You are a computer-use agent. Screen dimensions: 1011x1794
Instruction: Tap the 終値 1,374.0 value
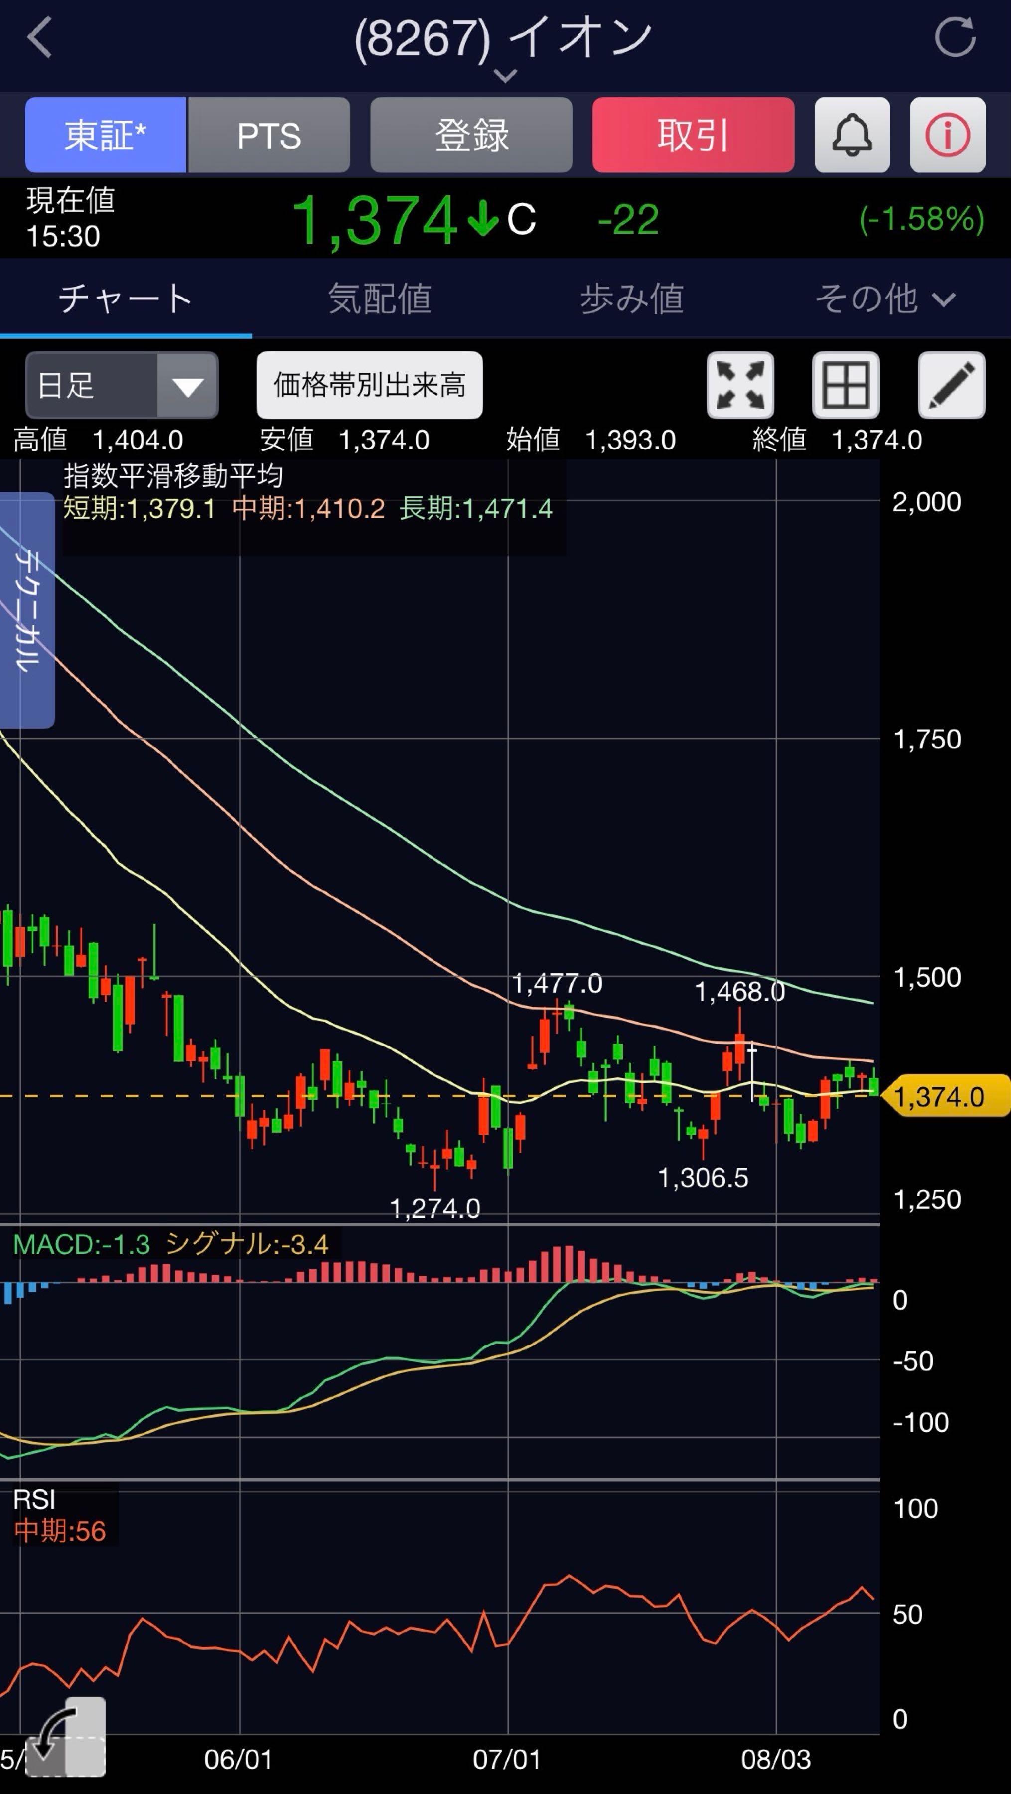[x=838, y=440]
